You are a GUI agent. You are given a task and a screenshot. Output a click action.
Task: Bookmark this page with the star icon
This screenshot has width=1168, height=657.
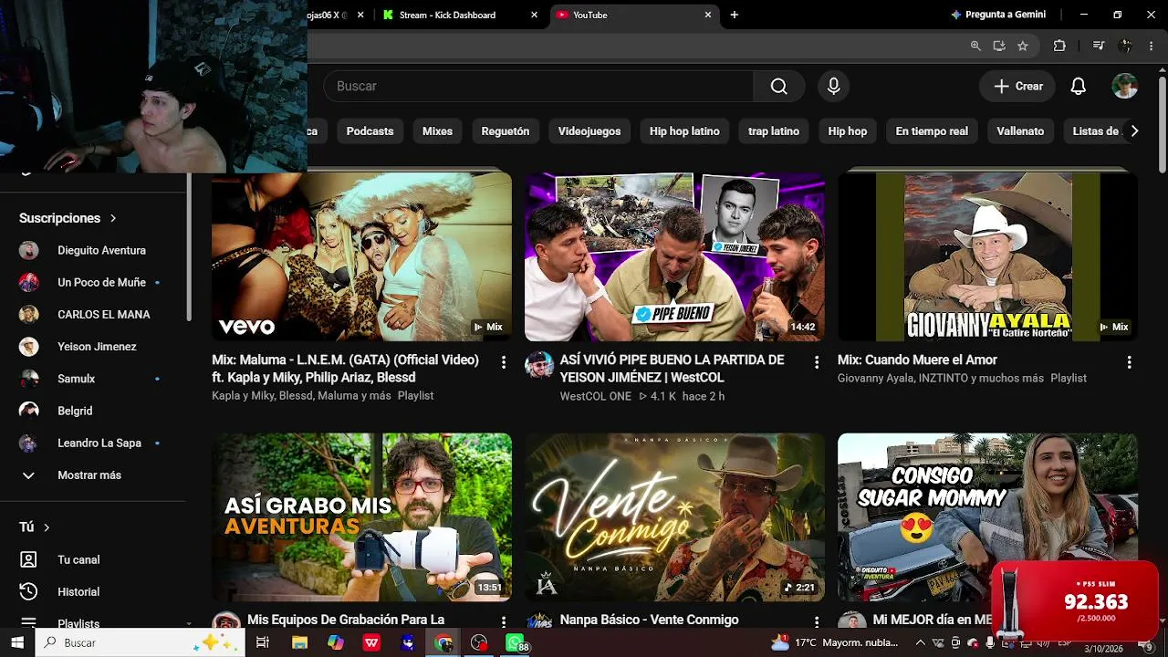pos(1023,46)
